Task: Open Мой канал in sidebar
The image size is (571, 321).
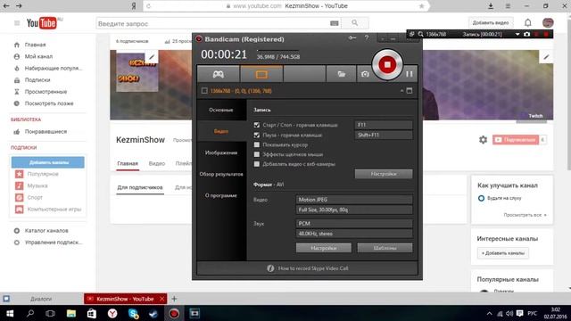Action: (38, 56)
